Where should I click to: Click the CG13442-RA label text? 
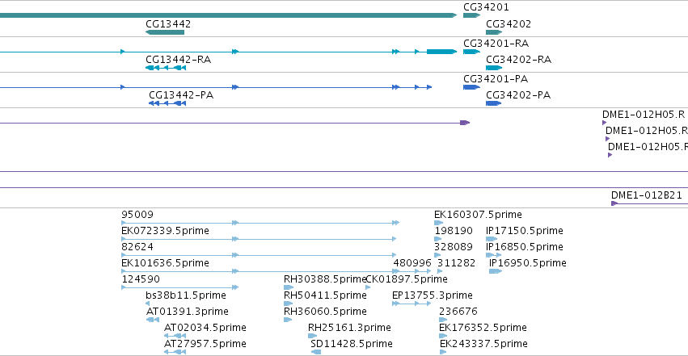[178, 60]
